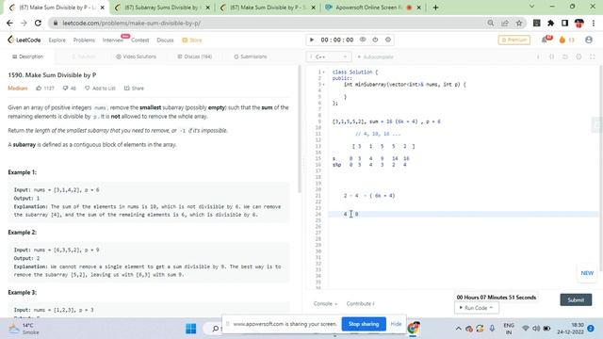Reset code to default with refresh icon

pyautogui.click(x=565, y=56)
